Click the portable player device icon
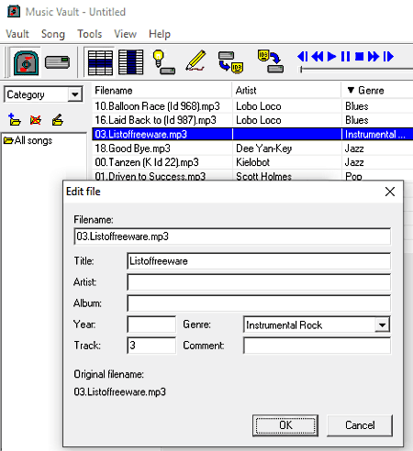413x451 pixels. point(57,62)
